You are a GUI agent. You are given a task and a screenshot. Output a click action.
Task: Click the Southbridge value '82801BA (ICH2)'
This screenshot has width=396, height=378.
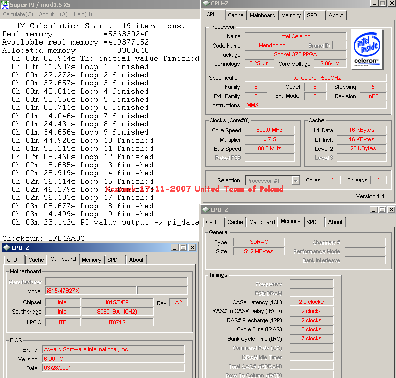[x=117, y=312]
